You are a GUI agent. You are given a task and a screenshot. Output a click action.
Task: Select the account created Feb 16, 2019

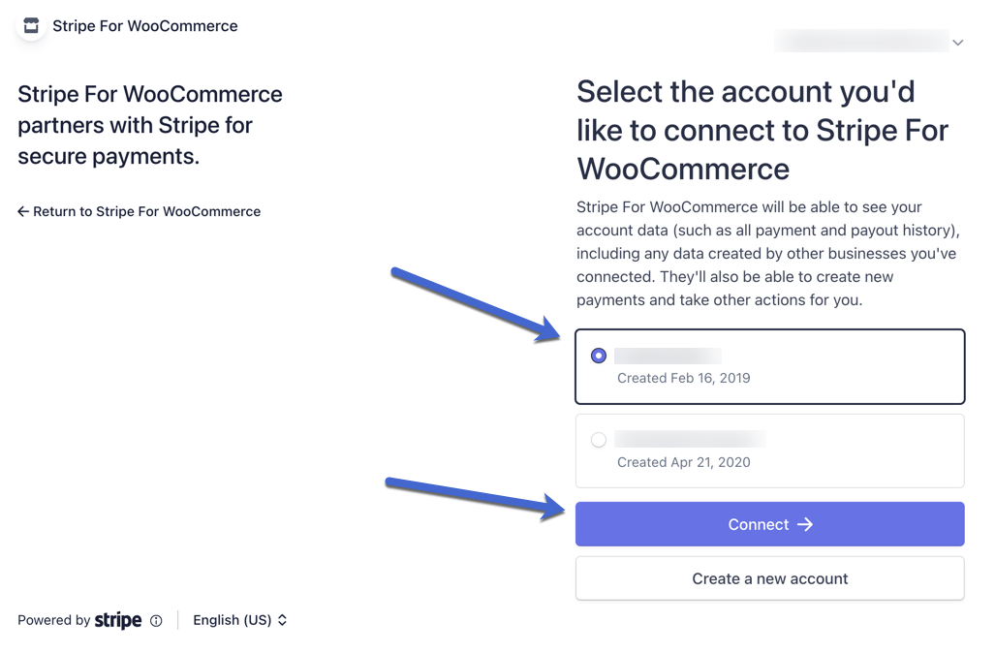(x=599, y=356)
